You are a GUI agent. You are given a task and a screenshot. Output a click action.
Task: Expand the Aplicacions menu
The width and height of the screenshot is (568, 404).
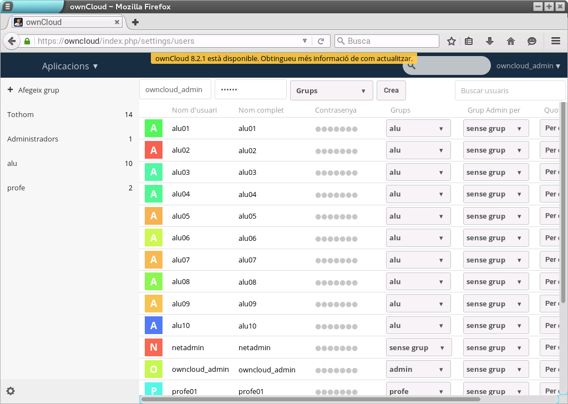click(70, 66)
